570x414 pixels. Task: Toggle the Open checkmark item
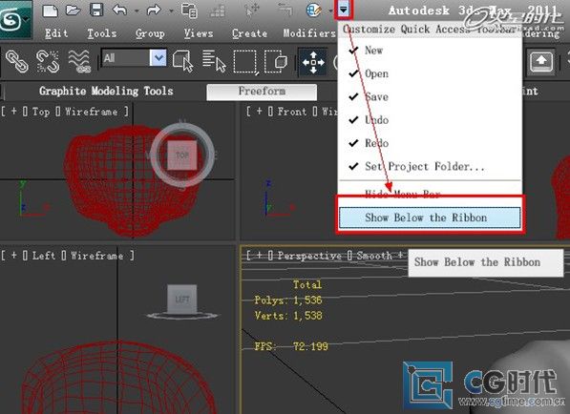pos(430,73)
